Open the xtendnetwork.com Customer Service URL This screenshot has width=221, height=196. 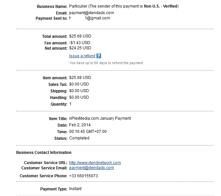(95, 163)
